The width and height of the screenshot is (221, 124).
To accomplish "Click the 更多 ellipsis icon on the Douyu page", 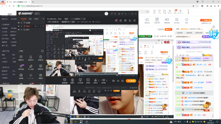I will pos(187,21).
